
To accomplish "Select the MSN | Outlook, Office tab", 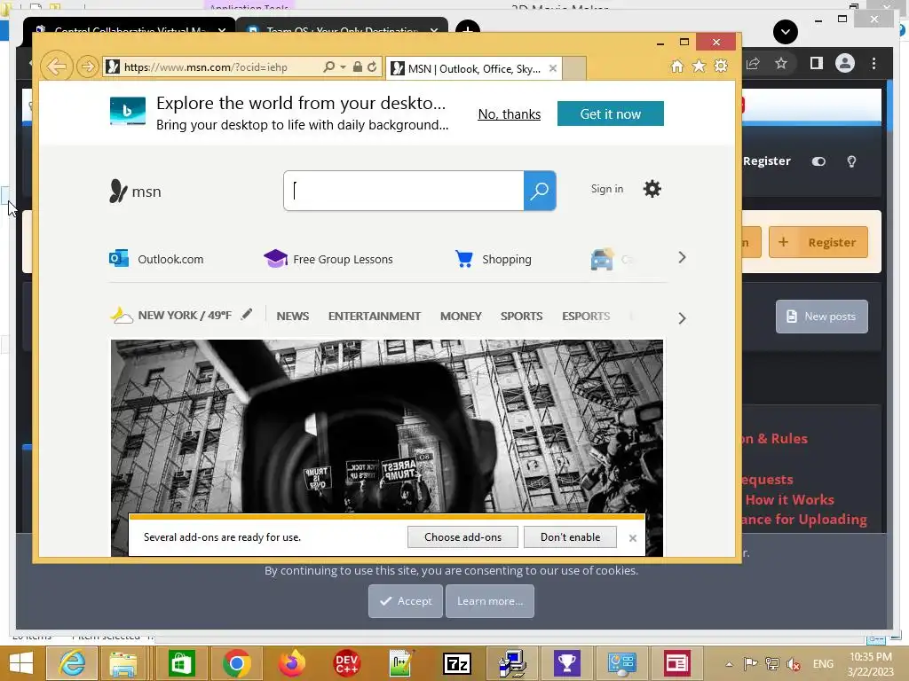I will (x=472, y=69).
